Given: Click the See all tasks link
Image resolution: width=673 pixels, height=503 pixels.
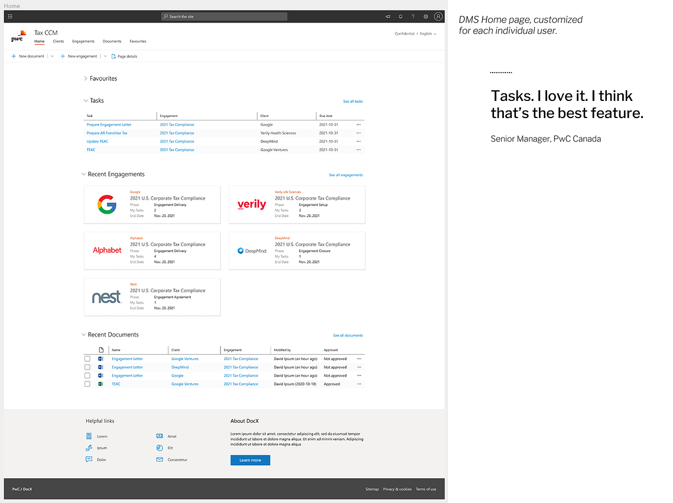Looking at the screenshot, I should 353,101.
